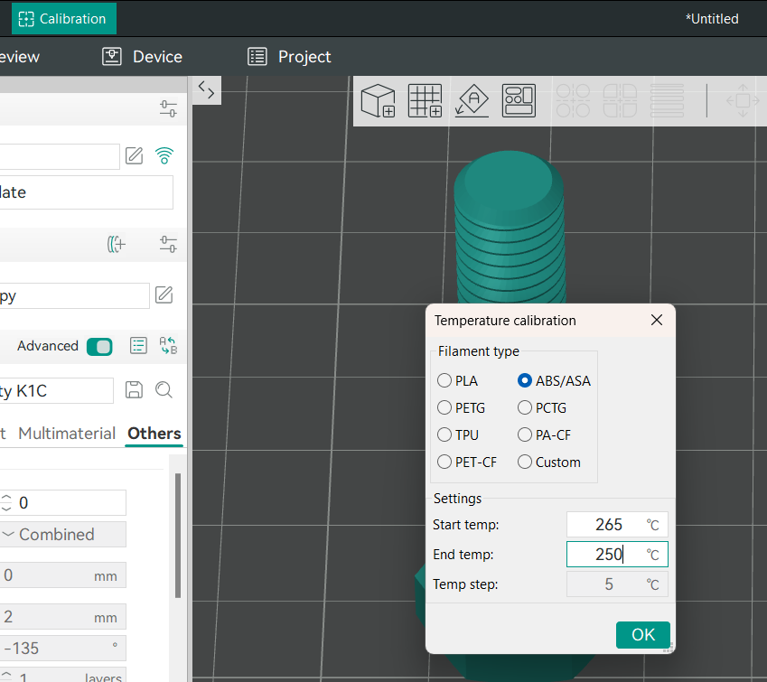Open the compare presets A/B icon
Screen dimensions: 767x682
pyautogui.click(x=168, y=346)
